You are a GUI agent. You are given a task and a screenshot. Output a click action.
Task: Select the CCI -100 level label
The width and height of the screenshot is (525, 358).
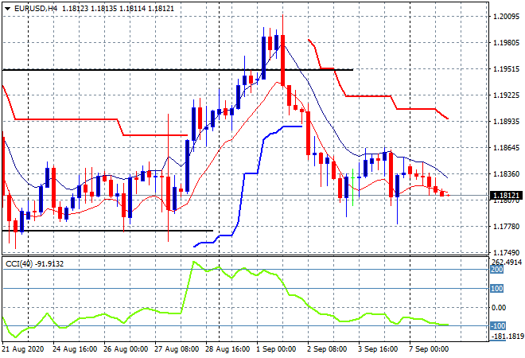tap(497, 326)
